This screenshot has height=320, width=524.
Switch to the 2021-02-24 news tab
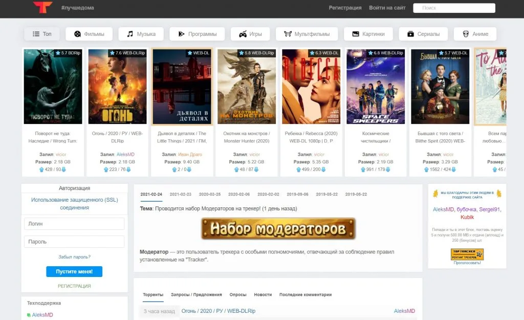point(151,194)
